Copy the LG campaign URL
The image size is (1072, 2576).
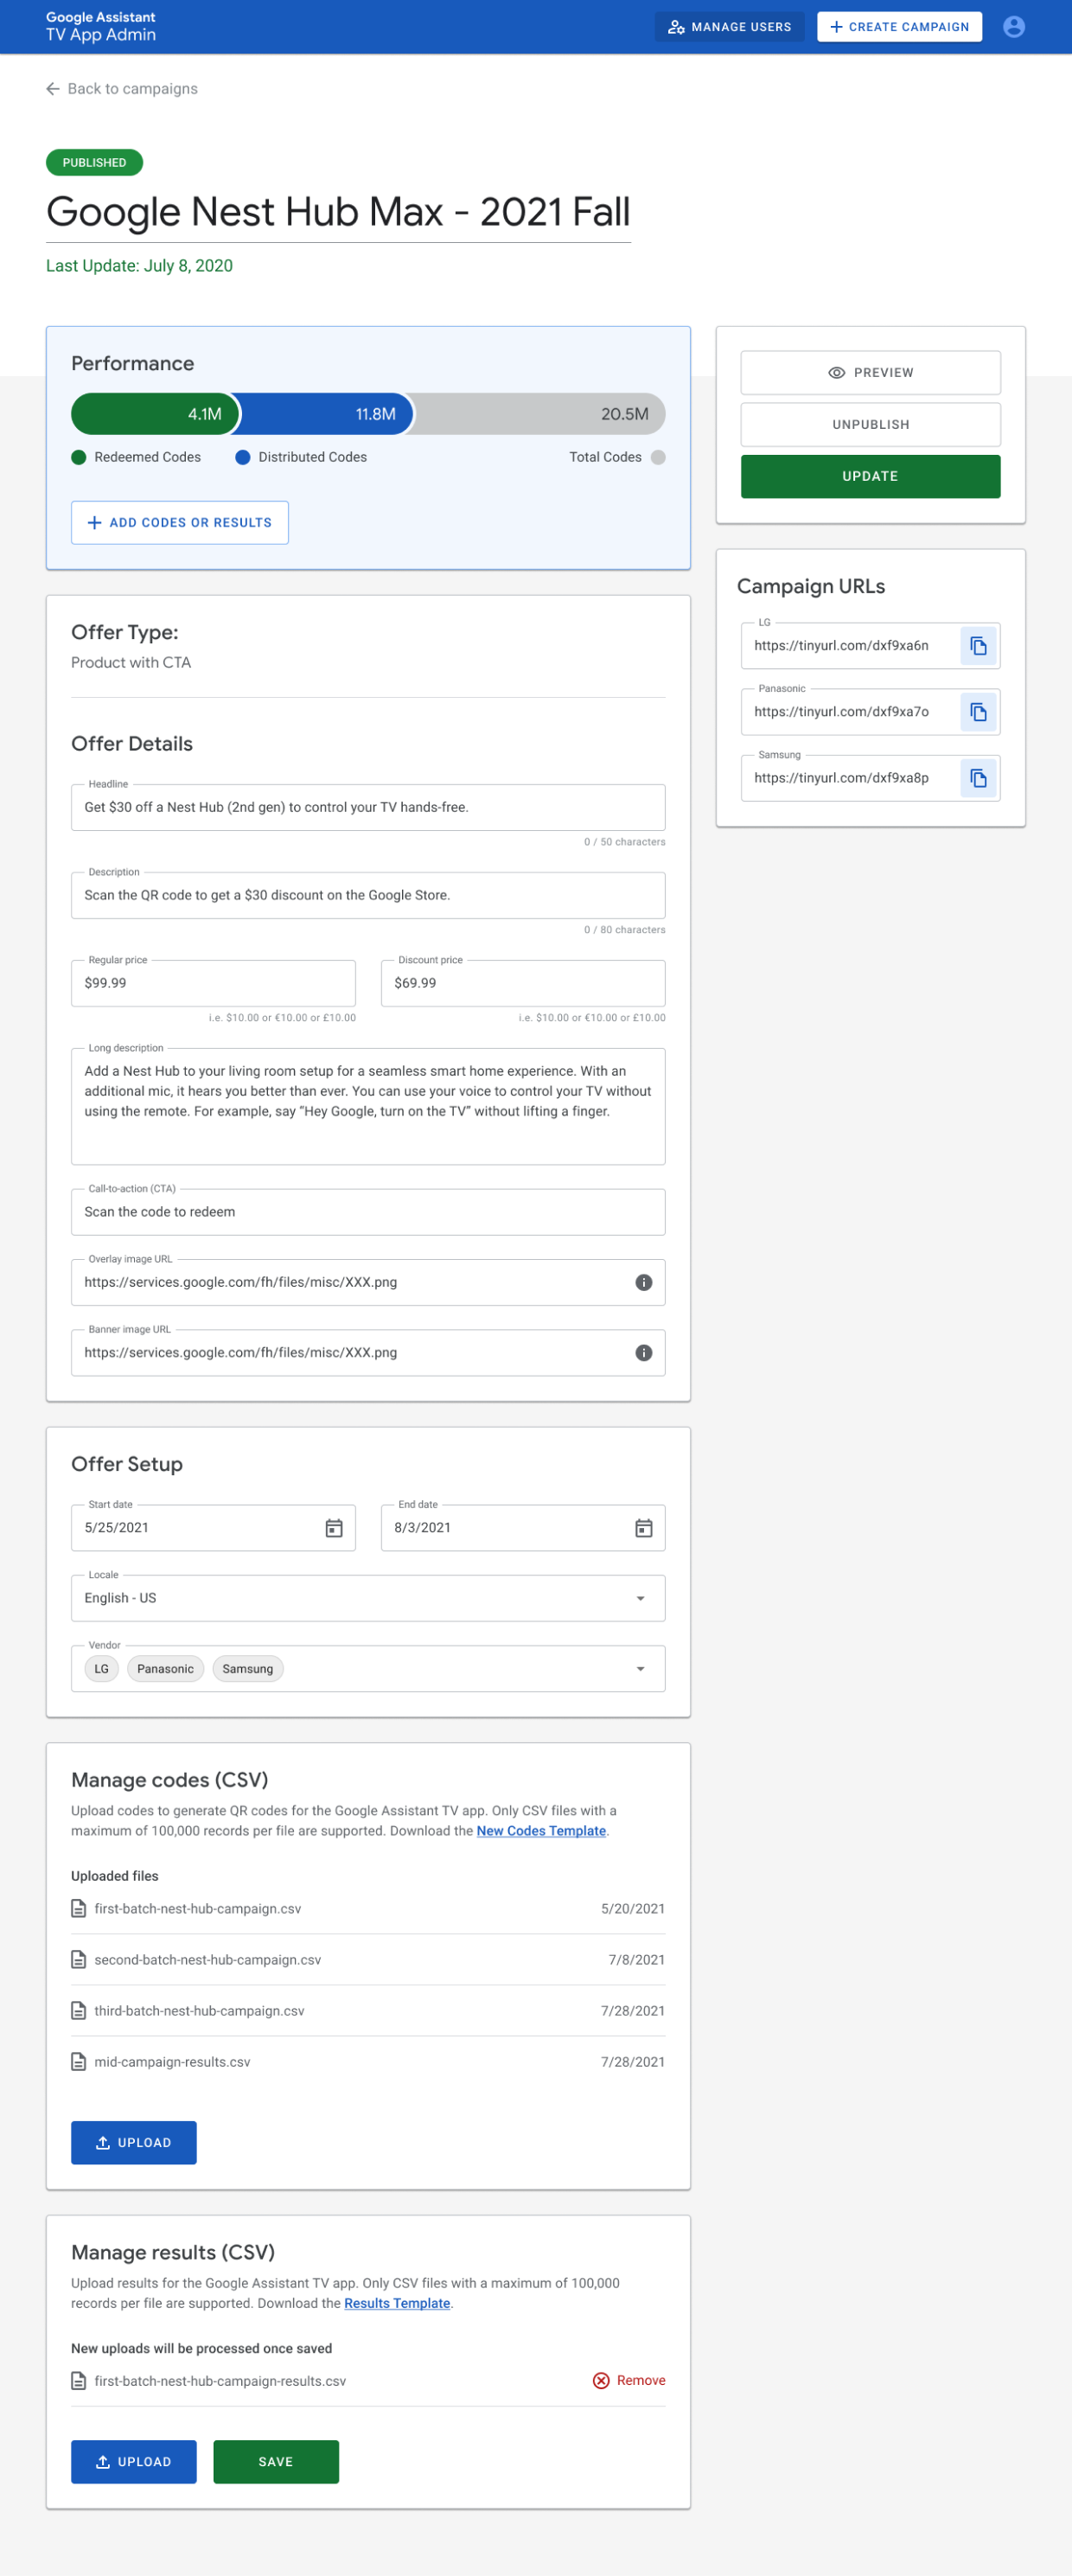tap(978, 646)
